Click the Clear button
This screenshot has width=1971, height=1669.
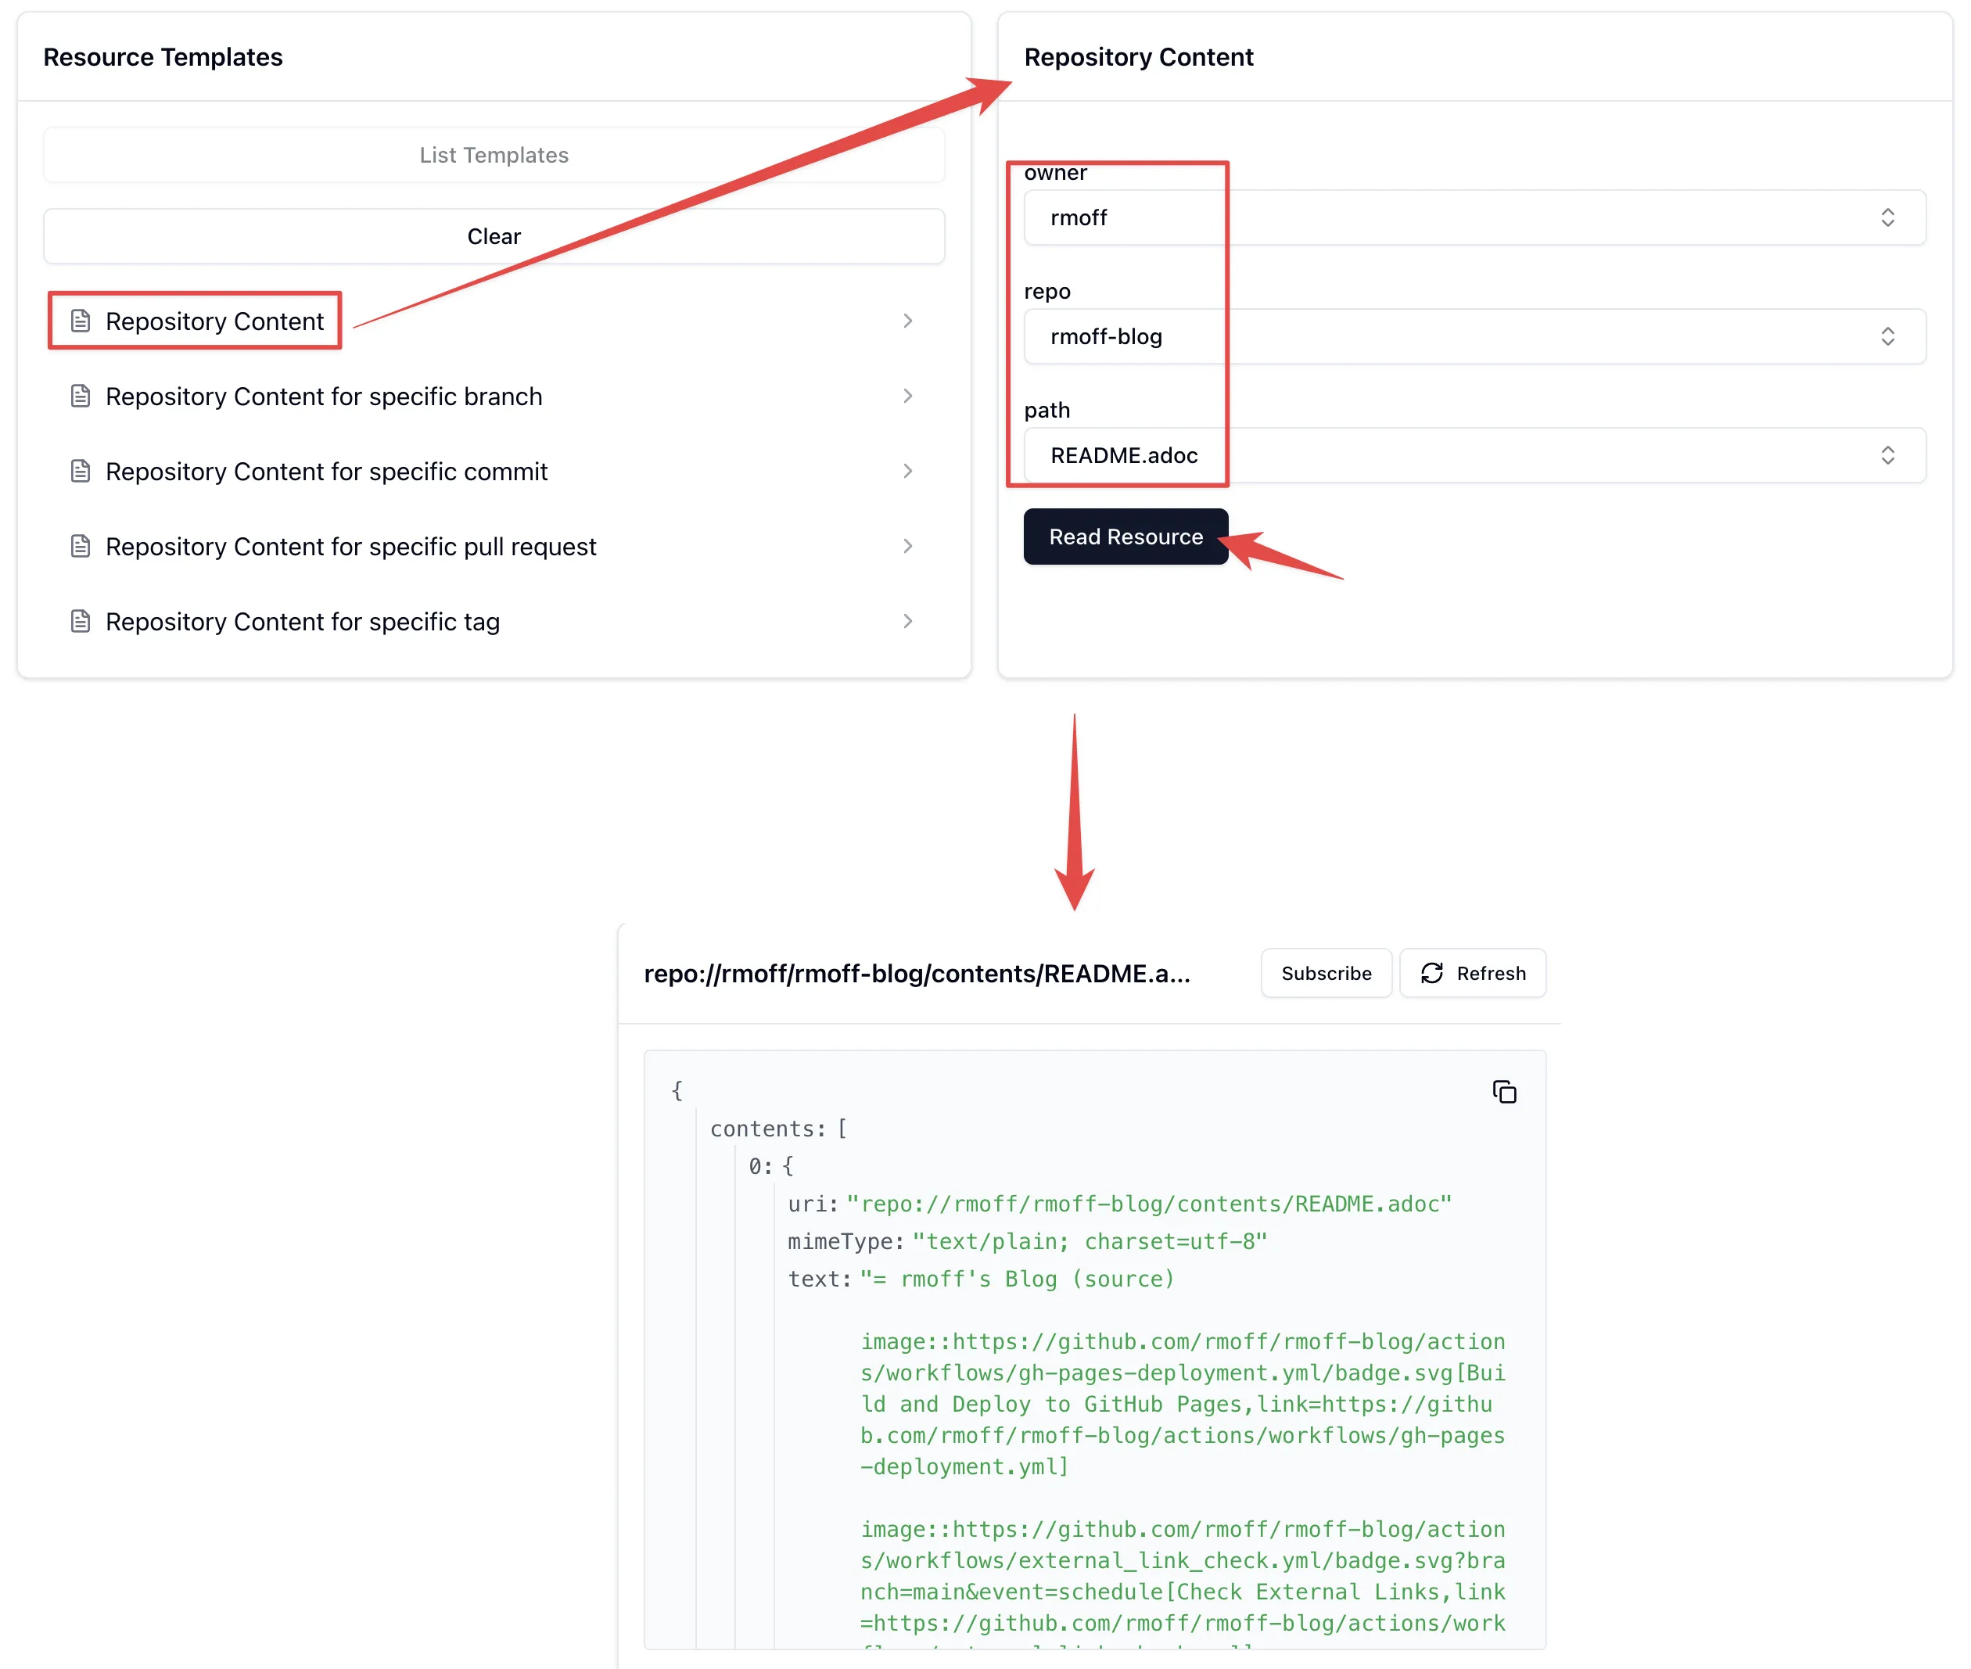[494, 236]
